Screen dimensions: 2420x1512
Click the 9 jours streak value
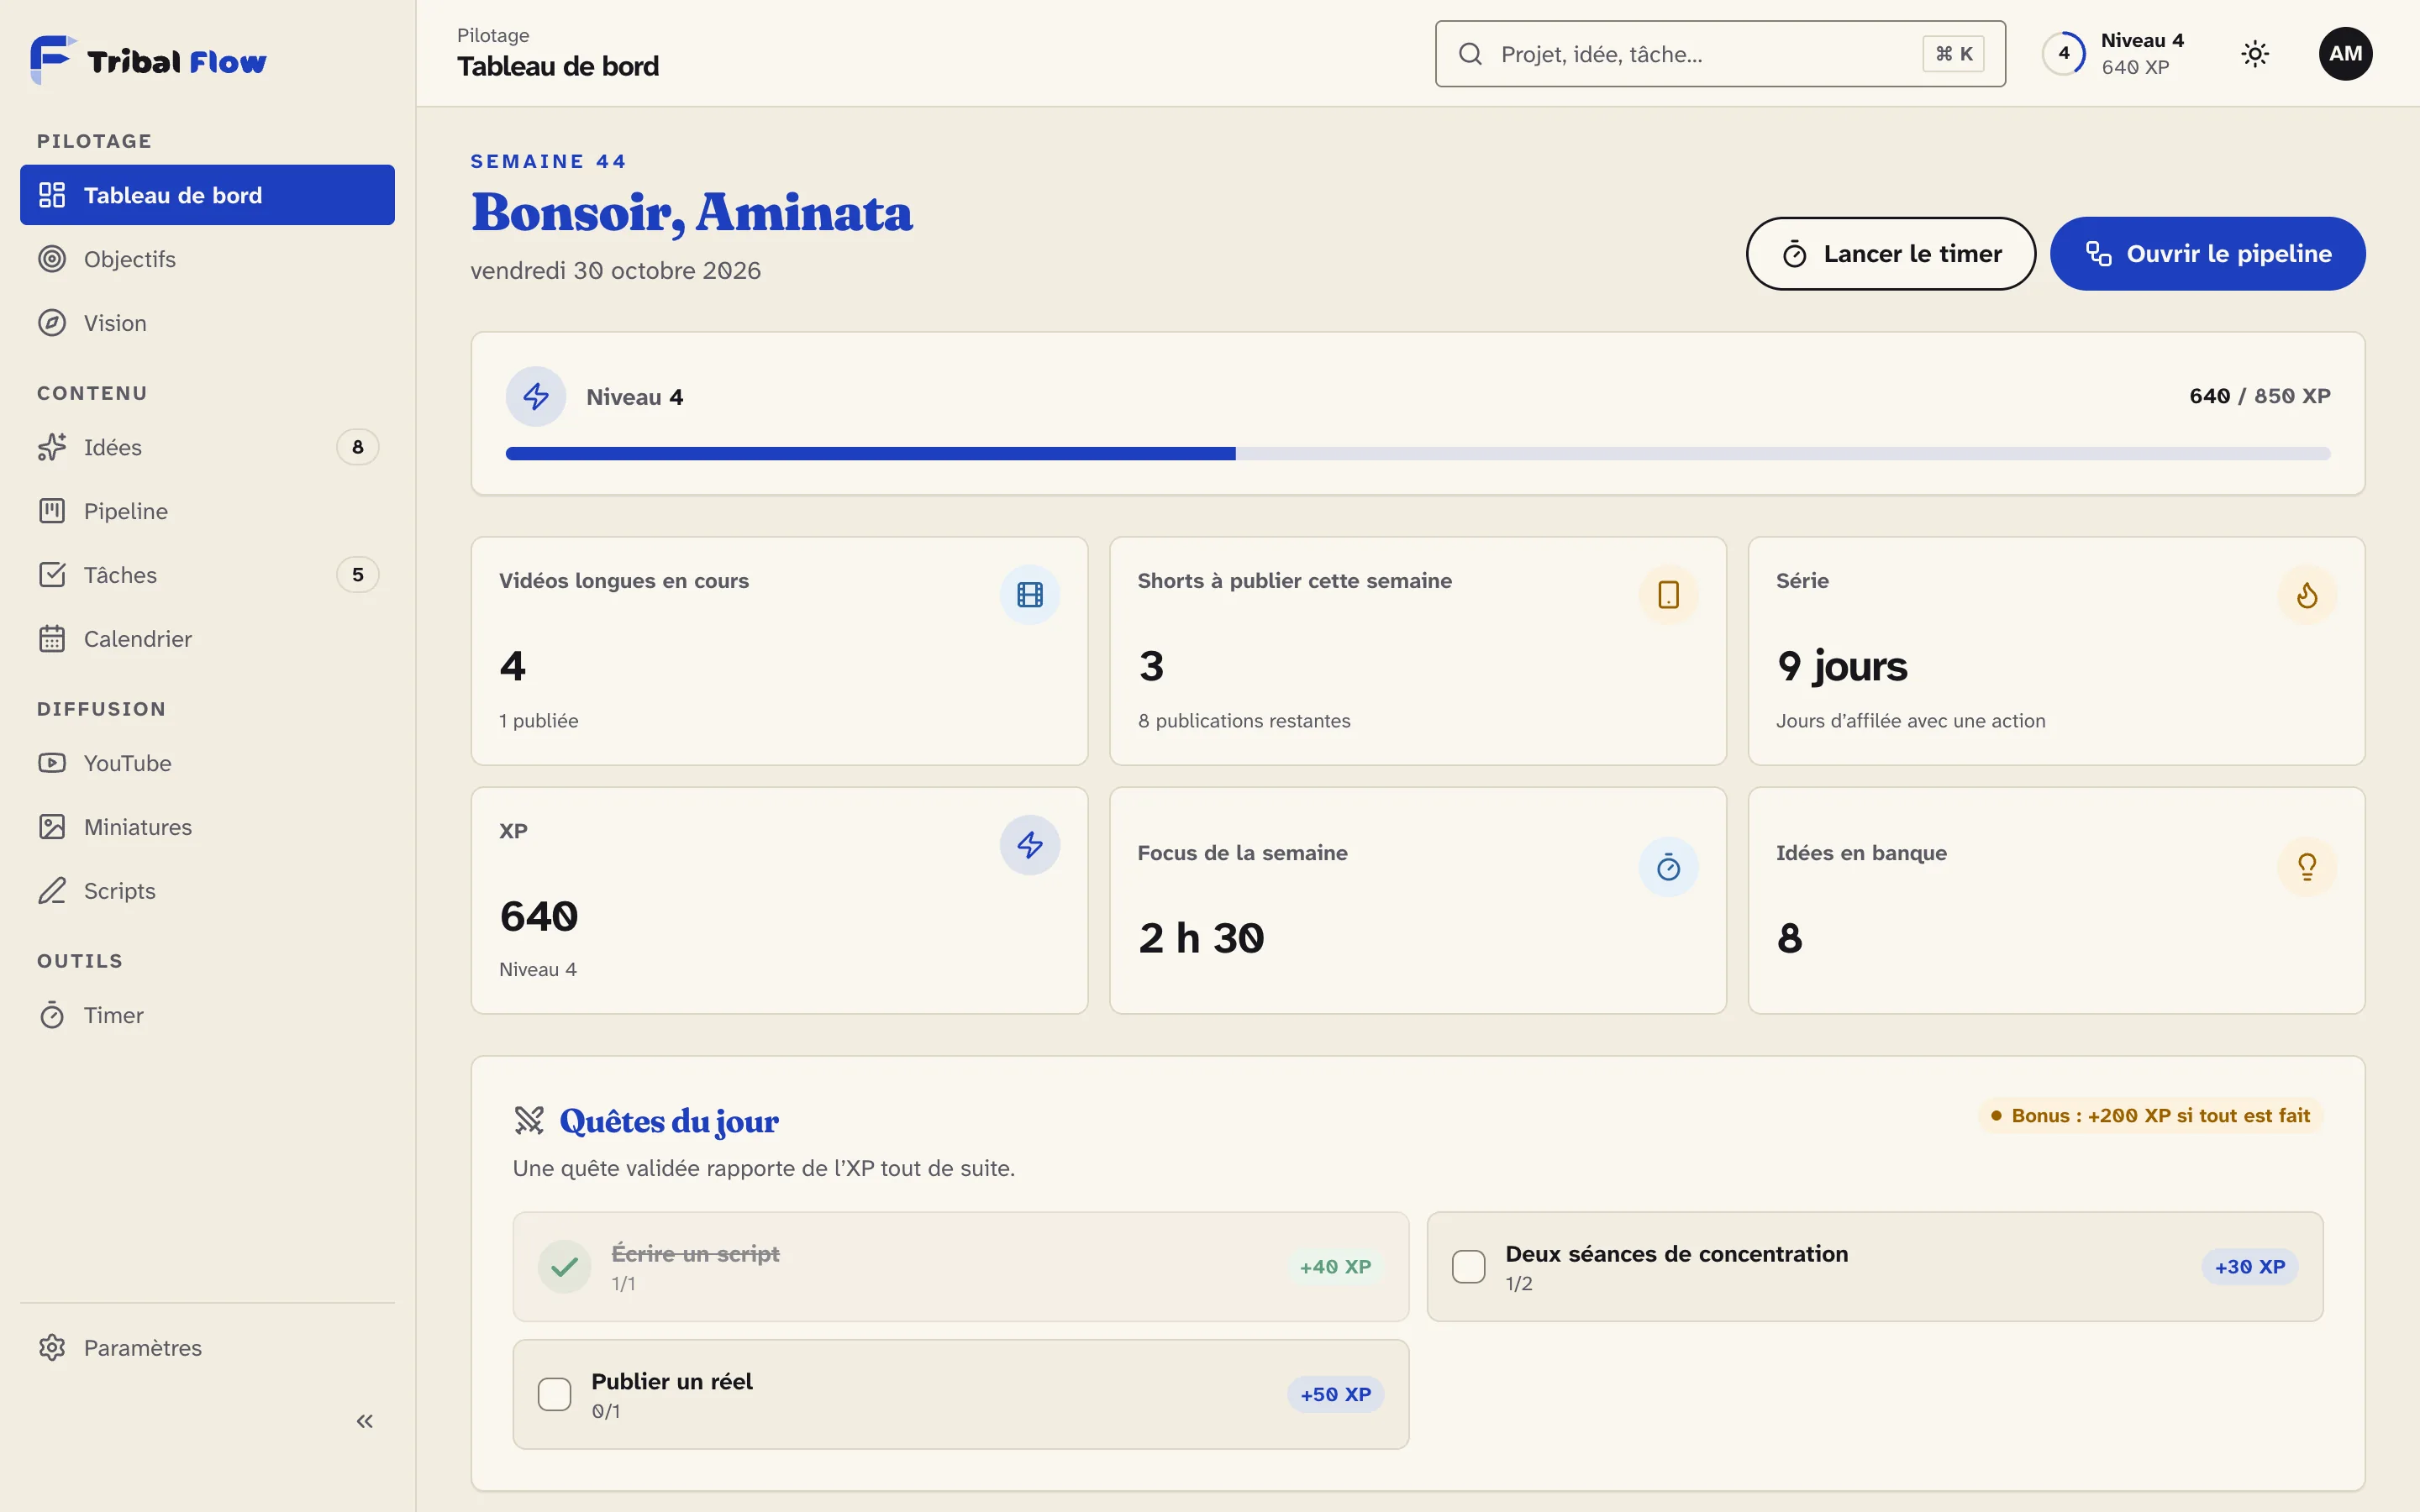1842,666
